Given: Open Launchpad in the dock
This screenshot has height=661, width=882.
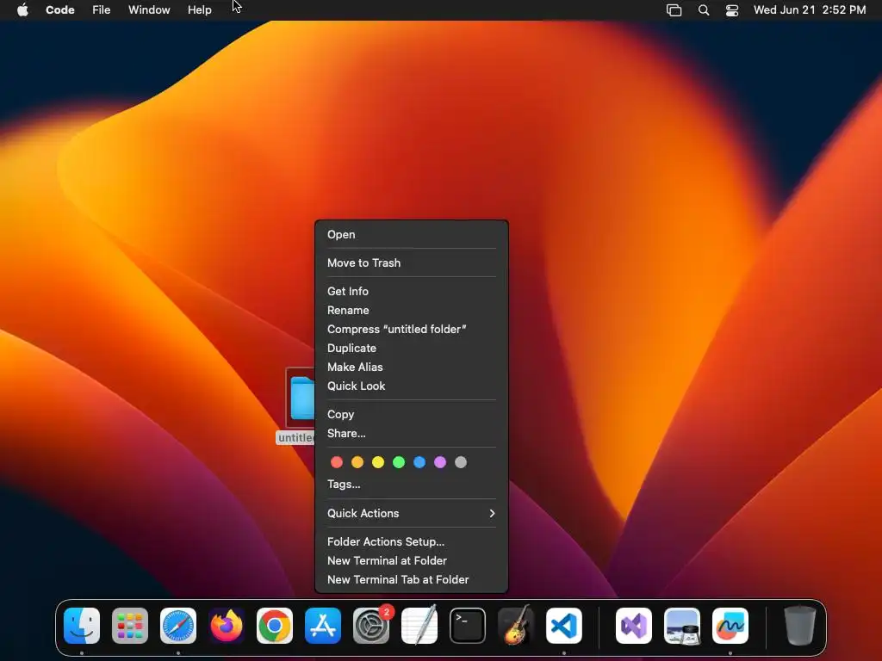Looking at the screenshot, I should point(130,626).
